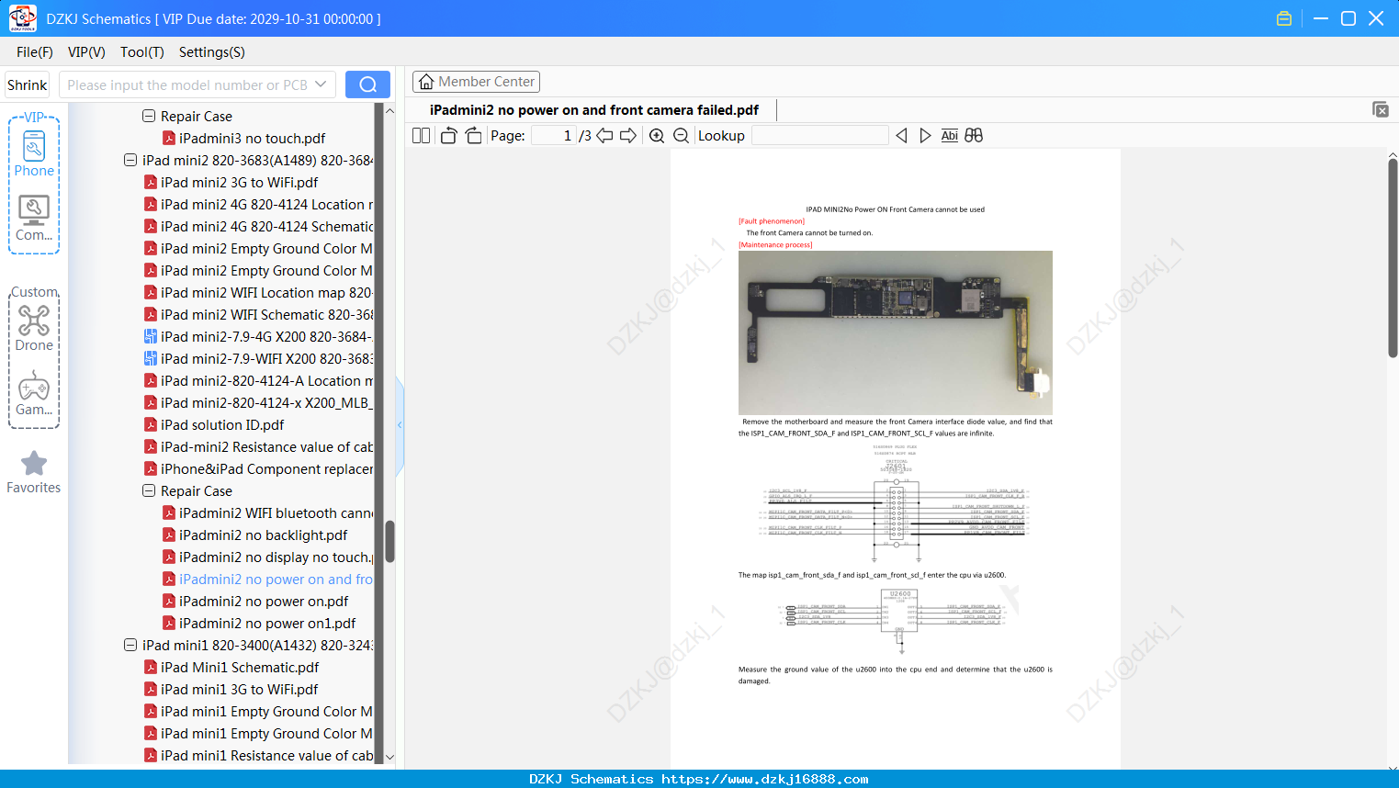This screenshot has height=788, width=1399.
Task: Click tree scroll down arrow
Action: click(389, 757)
